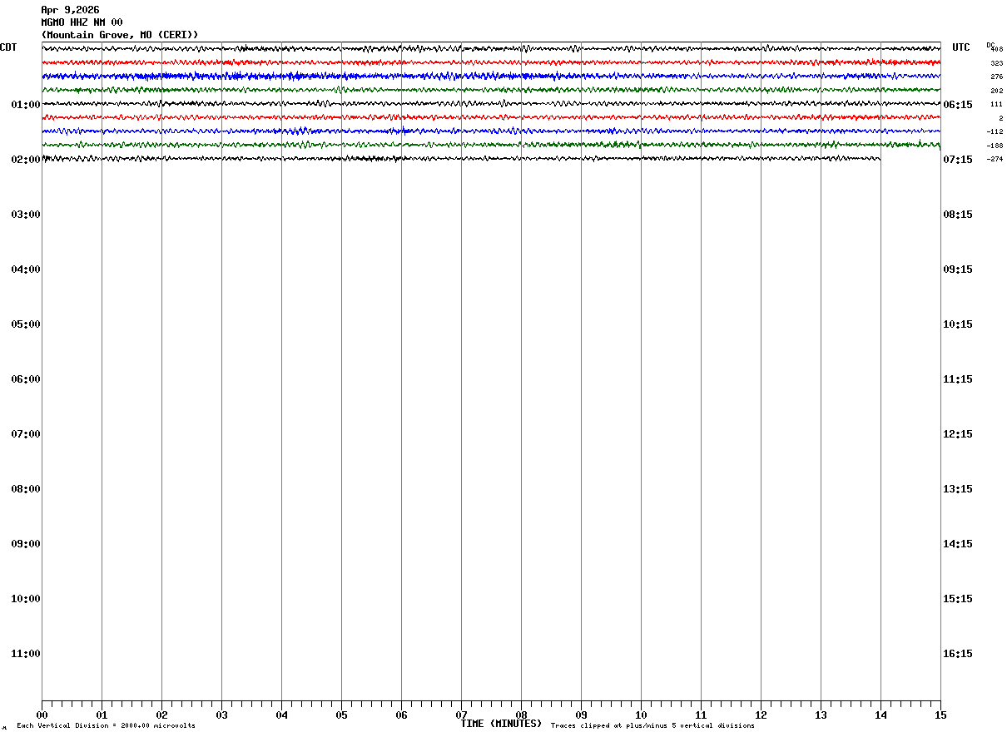The width and height of the screenshot is (1007, 737).
Task: Click the '09:00' CDT time label
Action: click(26, 544)
